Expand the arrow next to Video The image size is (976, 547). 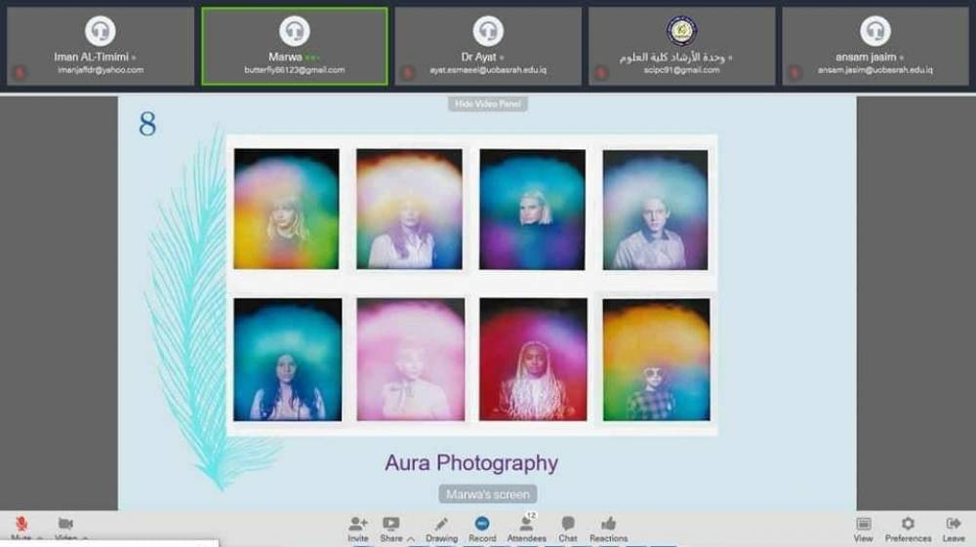click(85, 538)
